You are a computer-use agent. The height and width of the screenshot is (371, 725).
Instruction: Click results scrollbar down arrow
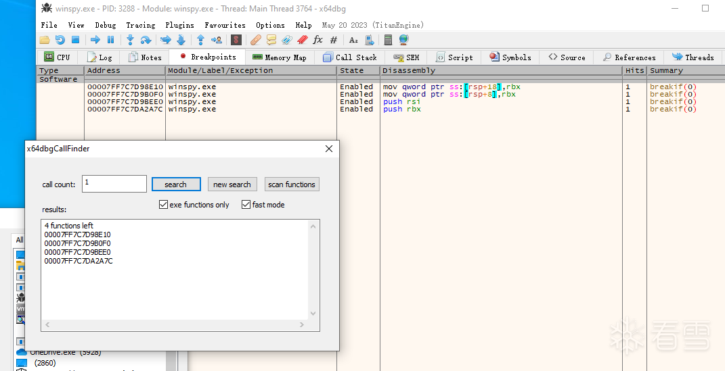point(313,314)
